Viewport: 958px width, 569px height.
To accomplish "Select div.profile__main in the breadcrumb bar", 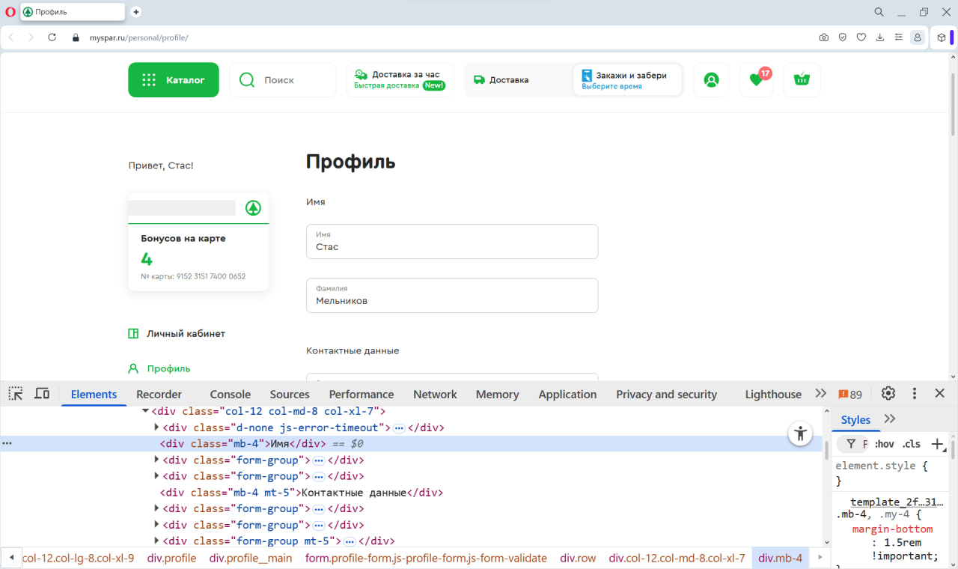I will [x=251, y=558].
